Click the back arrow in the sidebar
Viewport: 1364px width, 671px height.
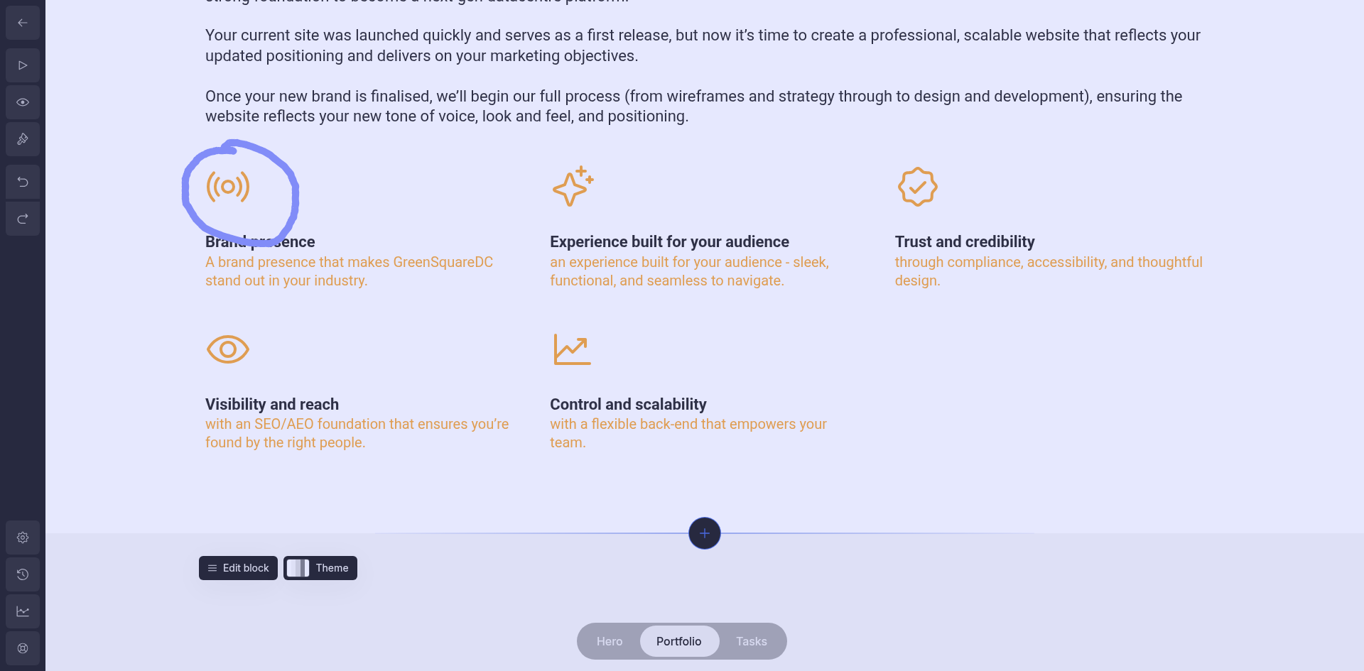(23, 23)
